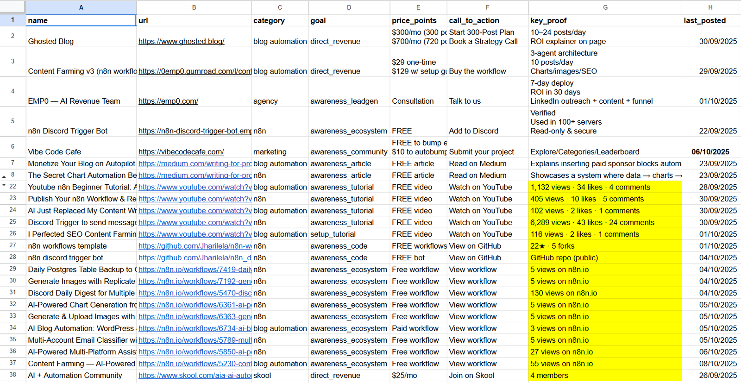Select column A header
Screen dimensions: 741x383
(81, 7)
